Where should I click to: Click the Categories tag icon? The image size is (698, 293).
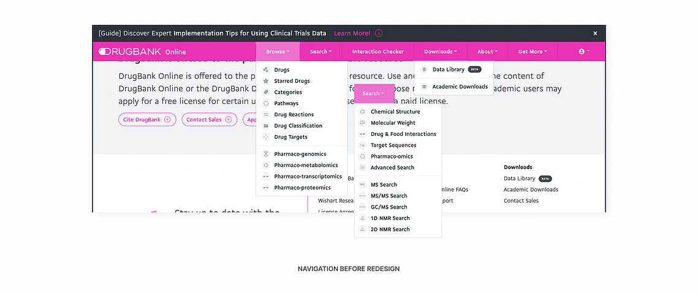click(x=266, y=92)
